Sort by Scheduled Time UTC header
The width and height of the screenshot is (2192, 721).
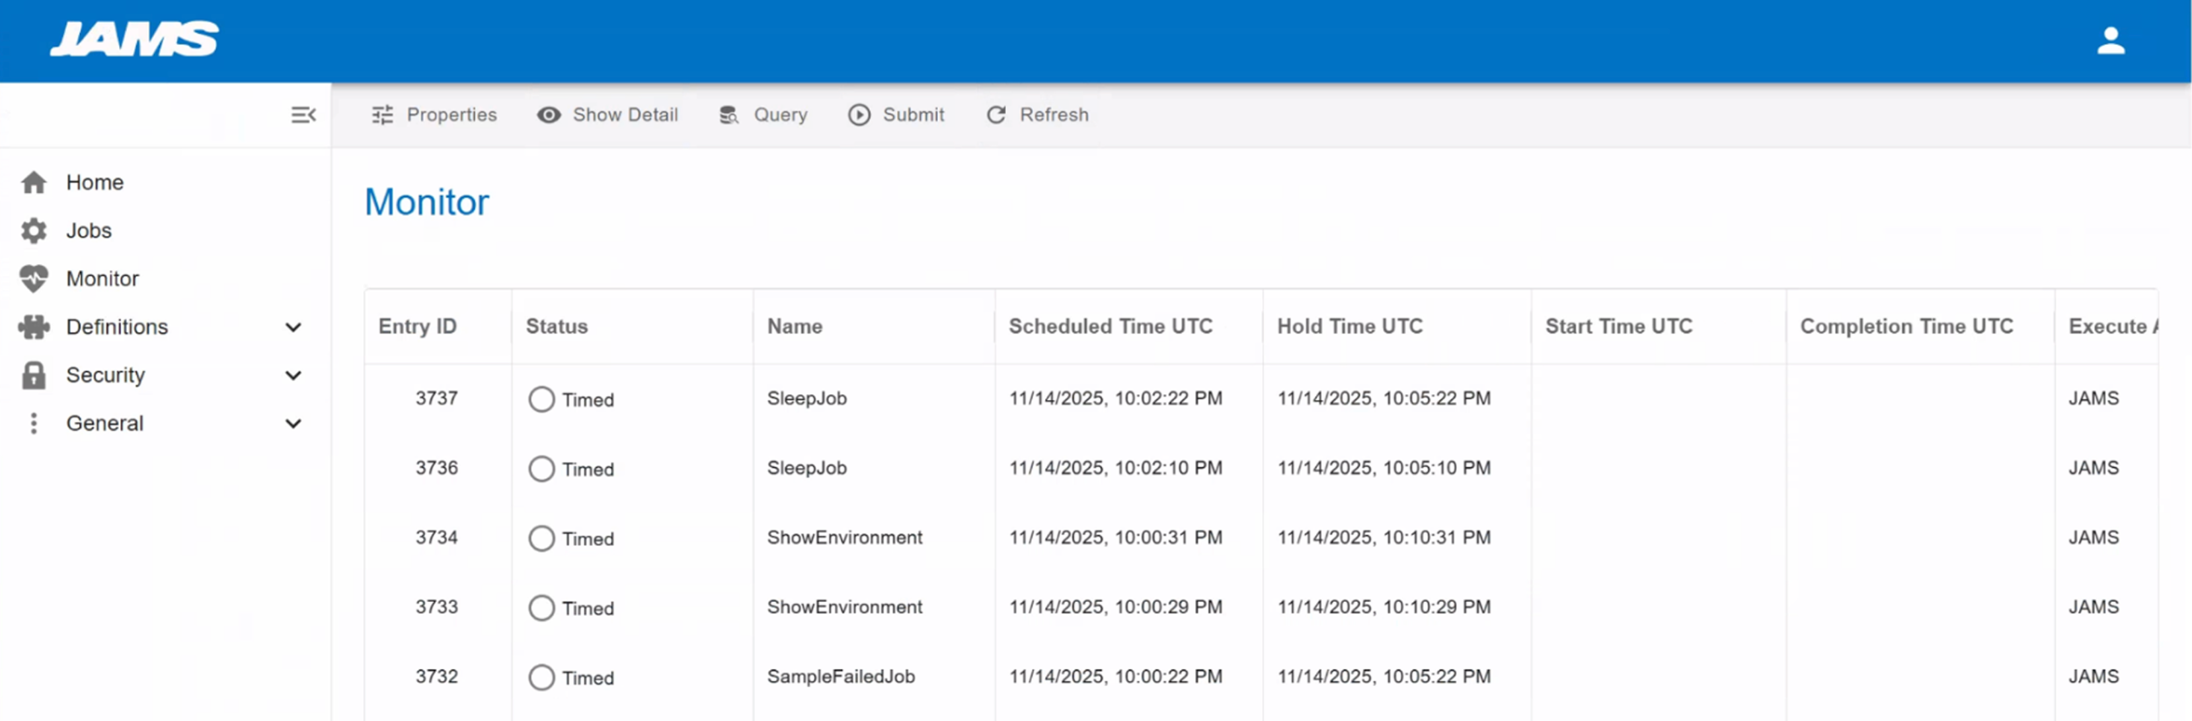1111,326
